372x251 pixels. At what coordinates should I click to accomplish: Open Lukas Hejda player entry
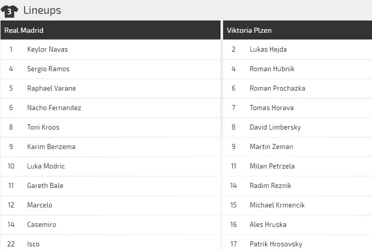(268, 50)
